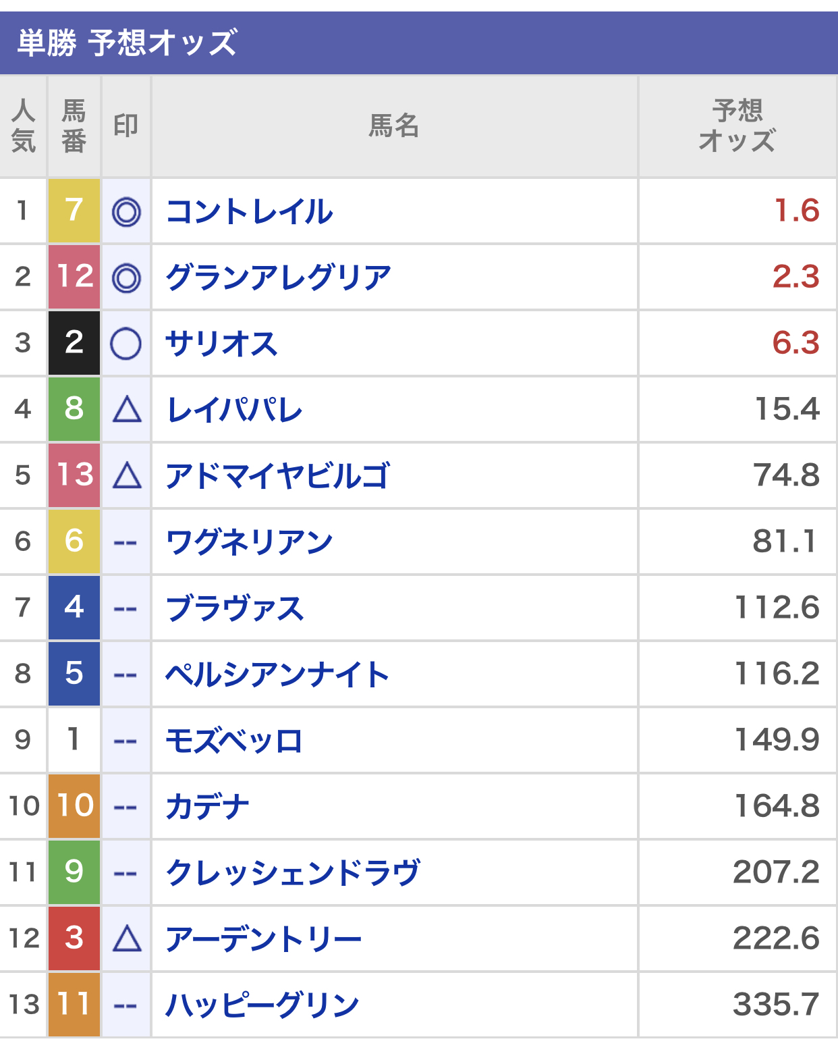The image size is (838, 1058).
Task: Click double-circle mark for グランアレグリア
Action: (x=126, y=278)
